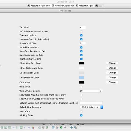
Task: Click the green run play icon
Action: point(61,127)
